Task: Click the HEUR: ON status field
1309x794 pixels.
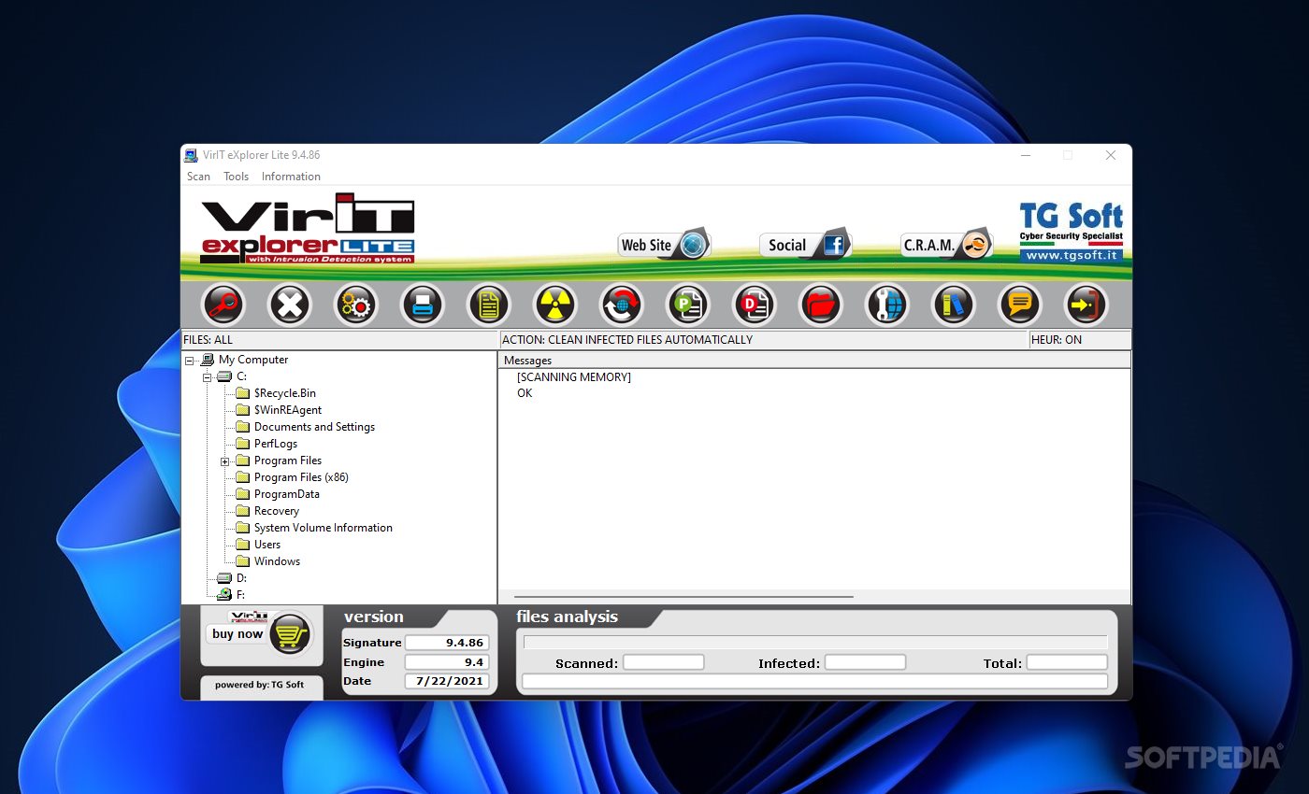Action: pyautogui.click(x=1080, y=340)
